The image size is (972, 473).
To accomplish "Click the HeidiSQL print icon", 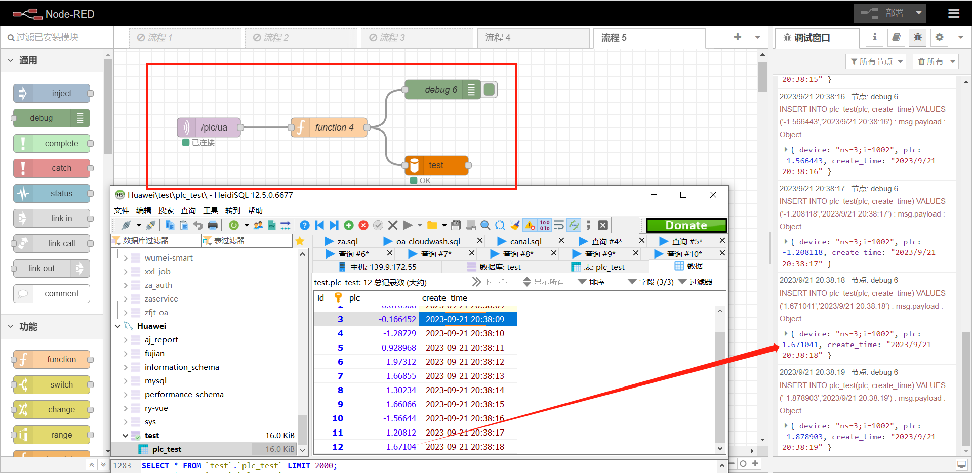I will pyautogui.click(x=213, y=225).
